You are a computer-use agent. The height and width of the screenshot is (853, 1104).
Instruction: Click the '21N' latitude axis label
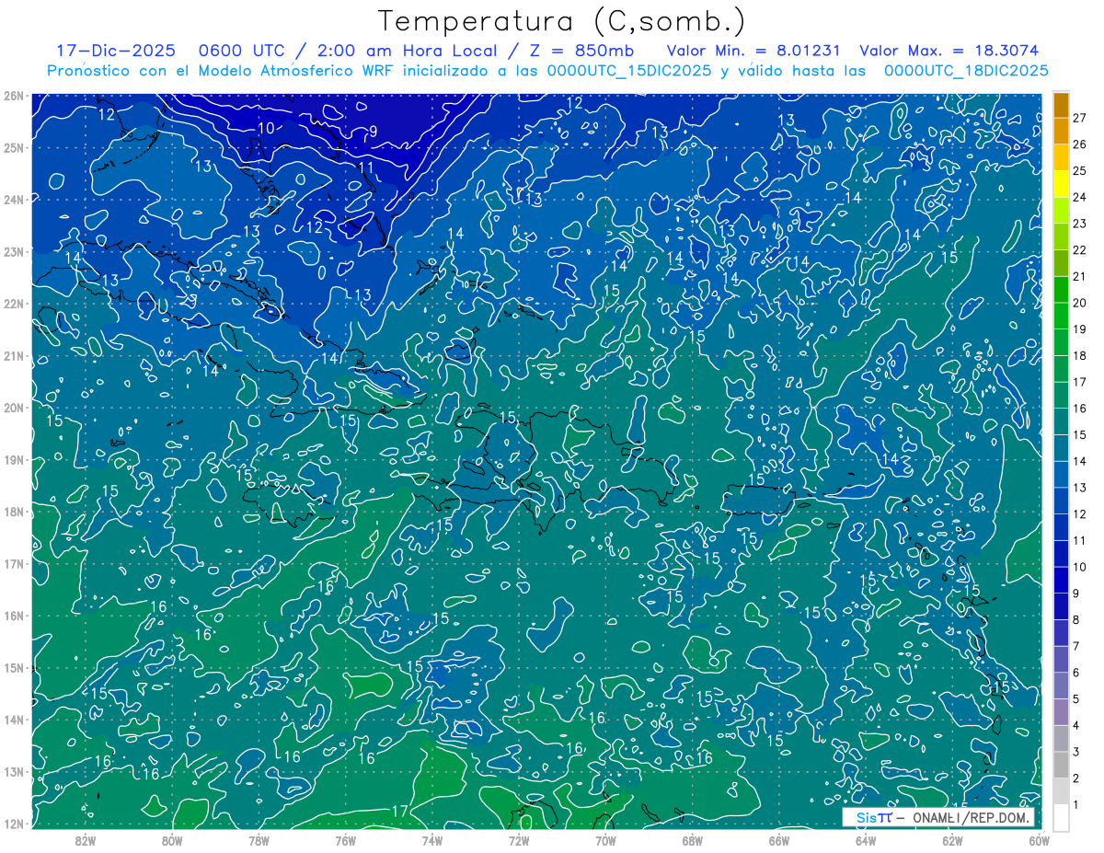coord(13,355)
